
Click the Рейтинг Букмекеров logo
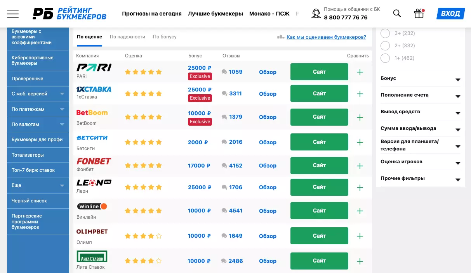pos(70,13)
